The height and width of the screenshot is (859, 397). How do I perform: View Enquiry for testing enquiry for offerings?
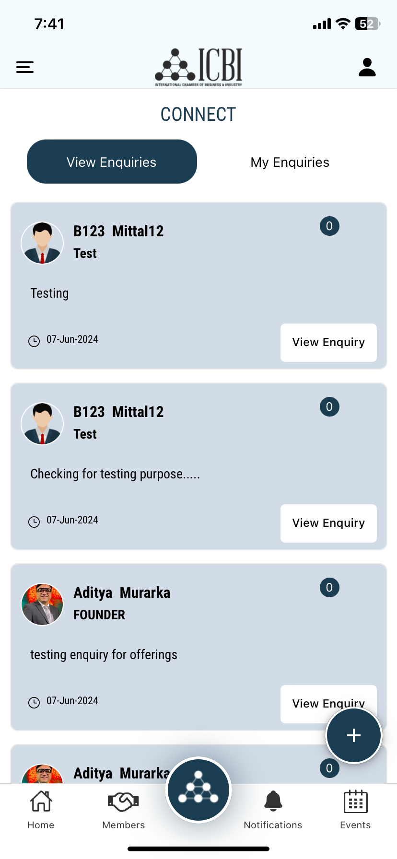328,704
